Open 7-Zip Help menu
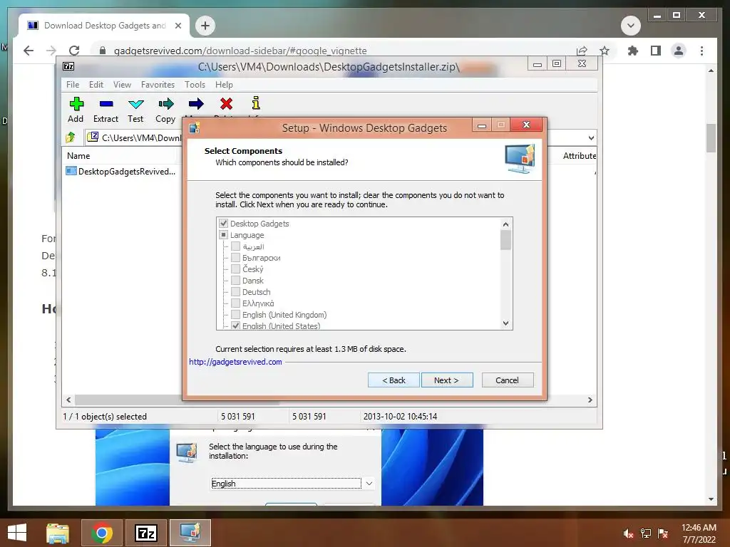Viewport: 730px width, 547px height. [x=224, y=85]
